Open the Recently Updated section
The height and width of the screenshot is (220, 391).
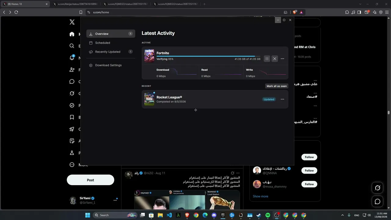click(111, 52)
